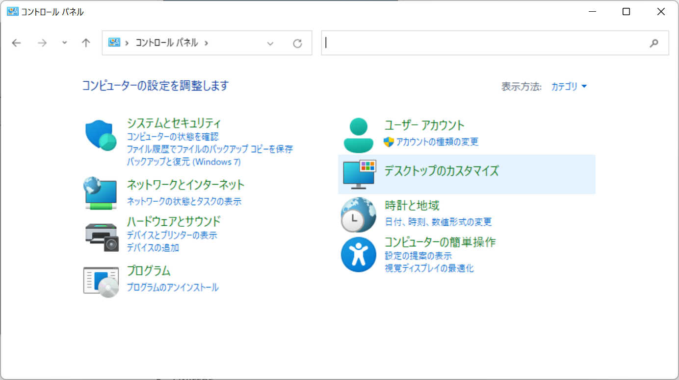This screenshot has width=679, height=380.
Task: Open バックアップと復元 (Windows 7) link
Action: [183, 162]
